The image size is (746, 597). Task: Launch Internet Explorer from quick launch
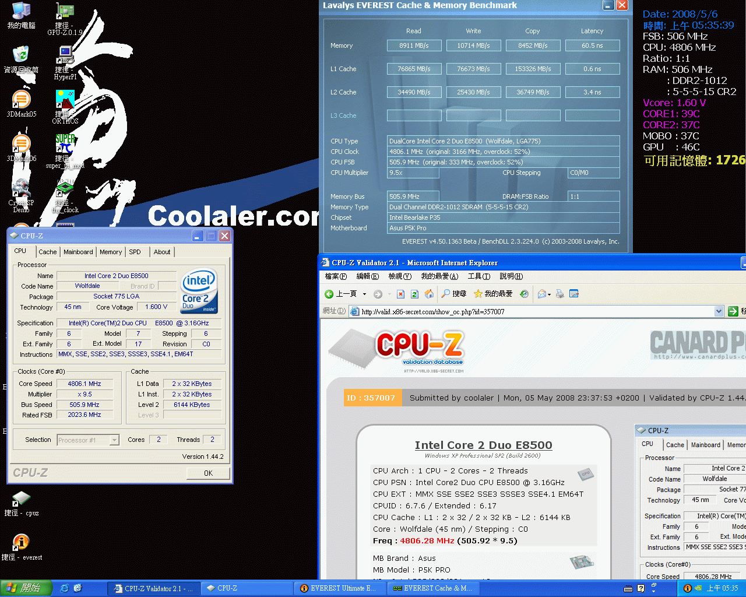[x=64, y=588]
